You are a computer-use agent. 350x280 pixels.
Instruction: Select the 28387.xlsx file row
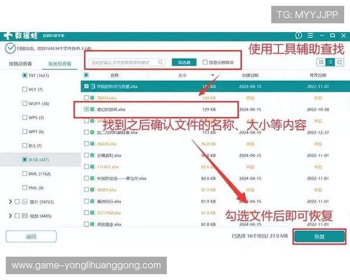click(215, 190)
